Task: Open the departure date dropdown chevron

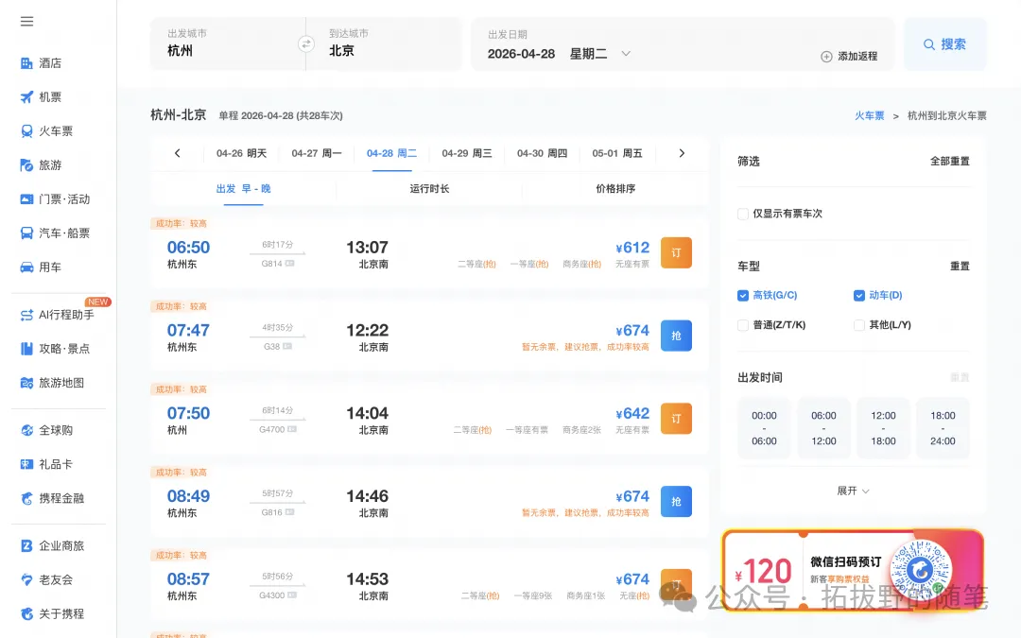Action: tap(626, 53)
